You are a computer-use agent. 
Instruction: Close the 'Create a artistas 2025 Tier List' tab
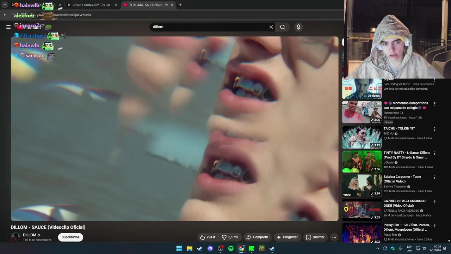coord(116,5)
